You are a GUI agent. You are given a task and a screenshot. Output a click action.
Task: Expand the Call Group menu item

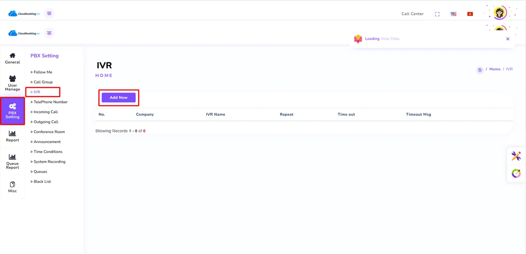pos(43,82)
